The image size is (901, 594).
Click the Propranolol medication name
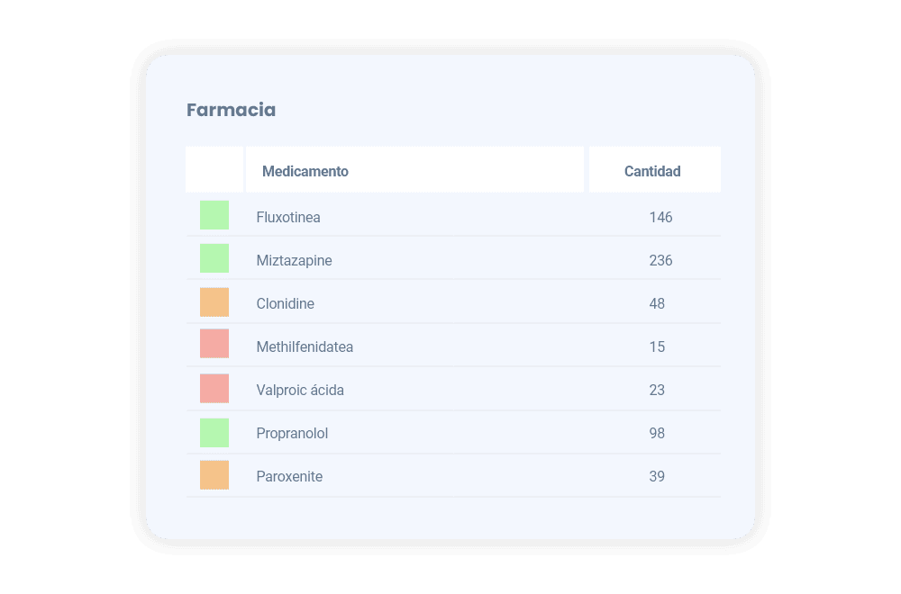point(292,433)
